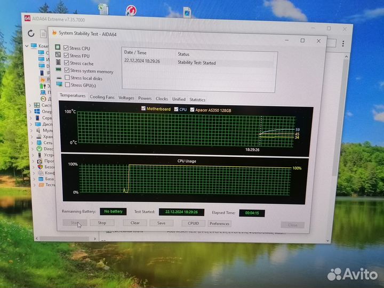
Task: Select the Сеть network tree icon
Action: pos(39,142)
